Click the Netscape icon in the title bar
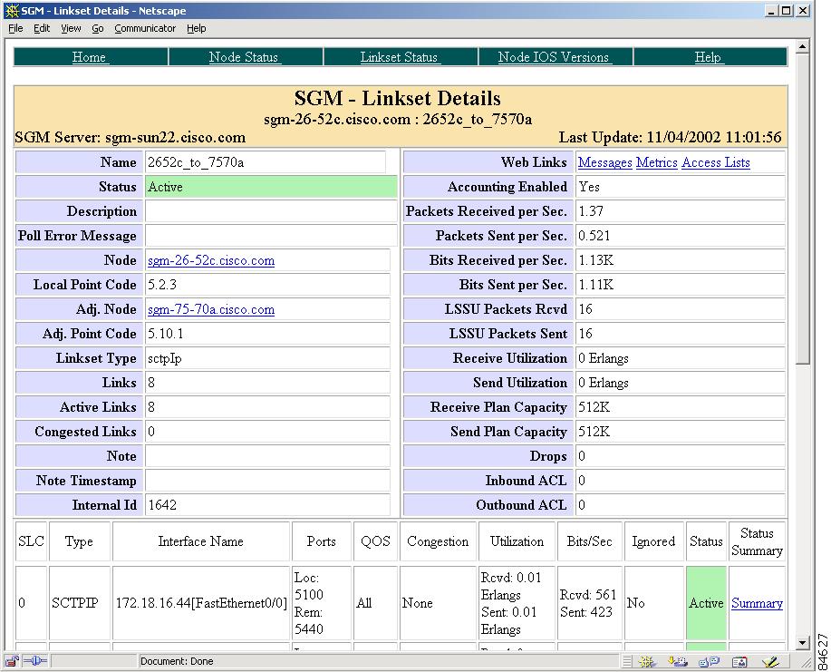This screenshot has width=831, height=672. point(12,11)
